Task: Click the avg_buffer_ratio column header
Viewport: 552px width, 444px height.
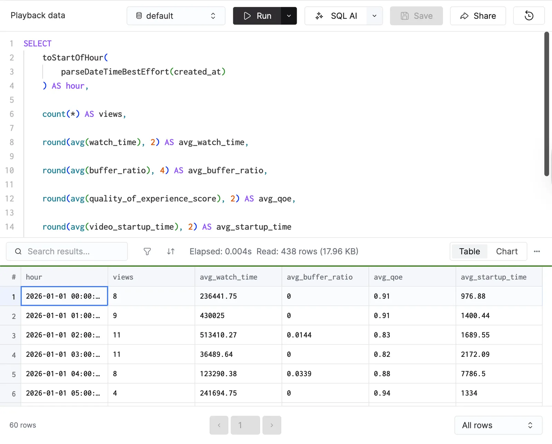Action: (x=325, y=277)
